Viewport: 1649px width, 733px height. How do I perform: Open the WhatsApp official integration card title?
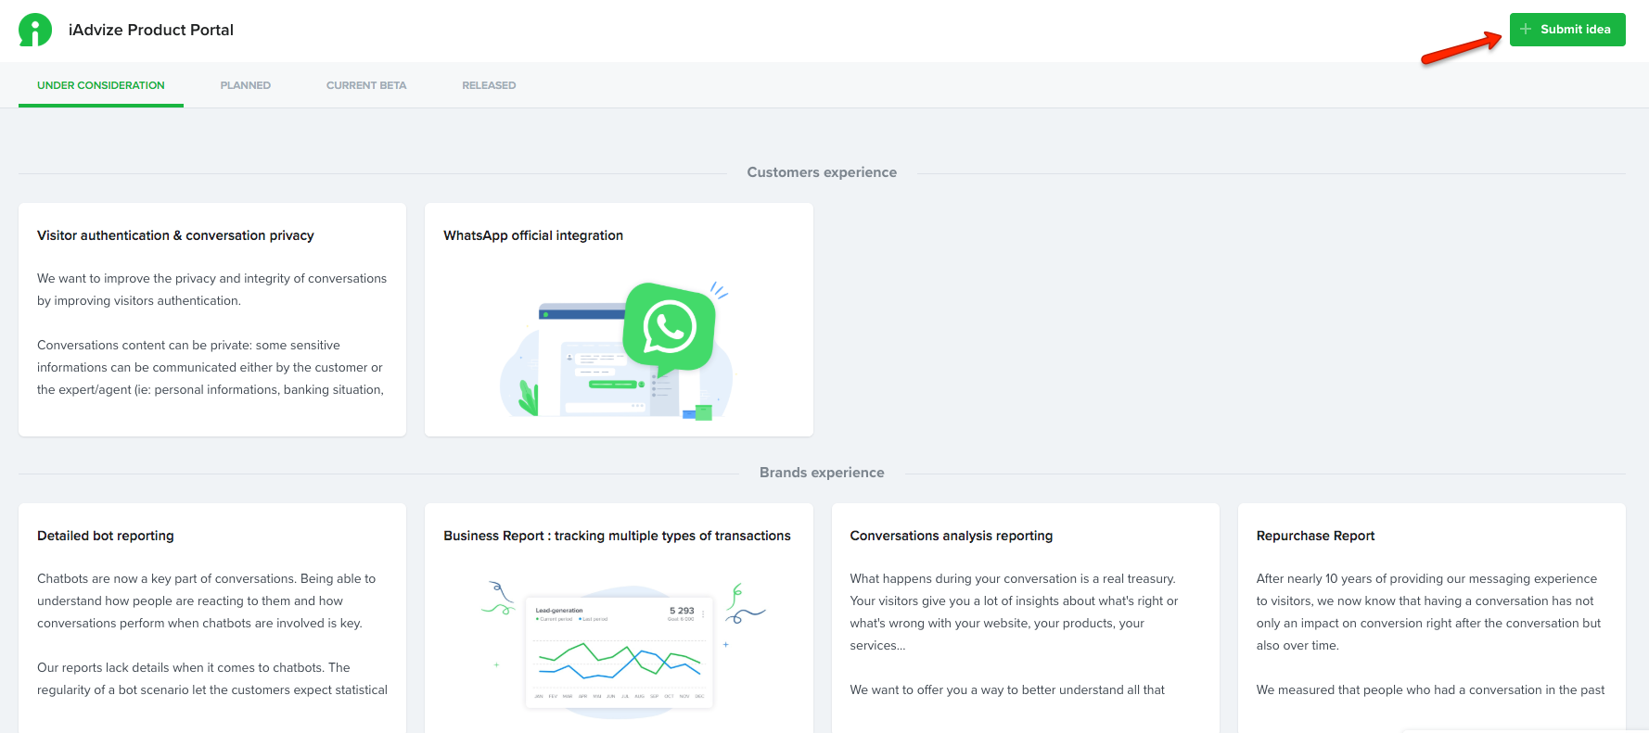click(x=533, y=235)
